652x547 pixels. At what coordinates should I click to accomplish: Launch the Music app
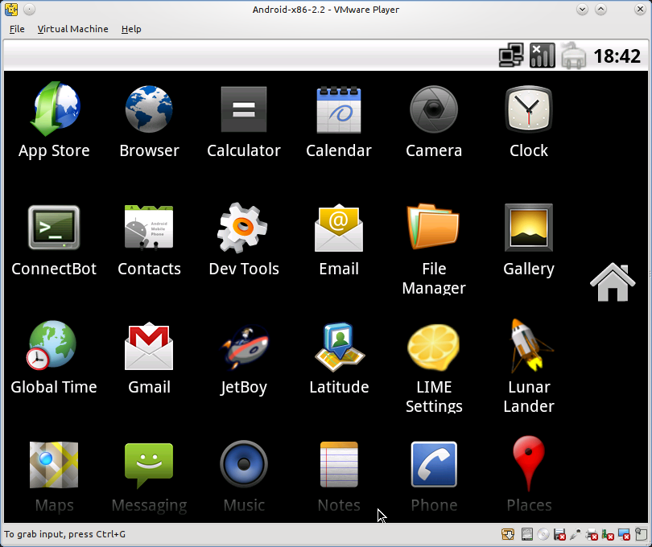coord(244,476)
